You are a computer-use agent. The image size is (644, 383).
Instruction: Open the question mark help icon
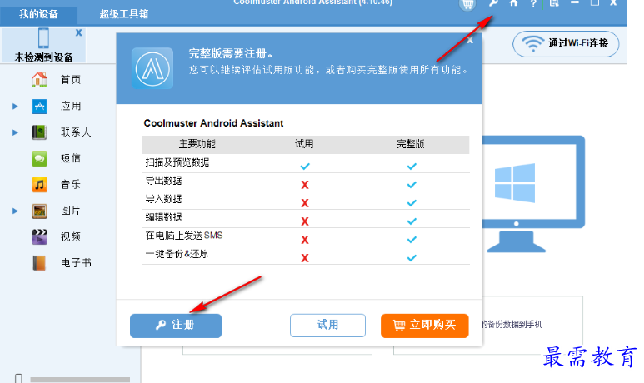533,3
